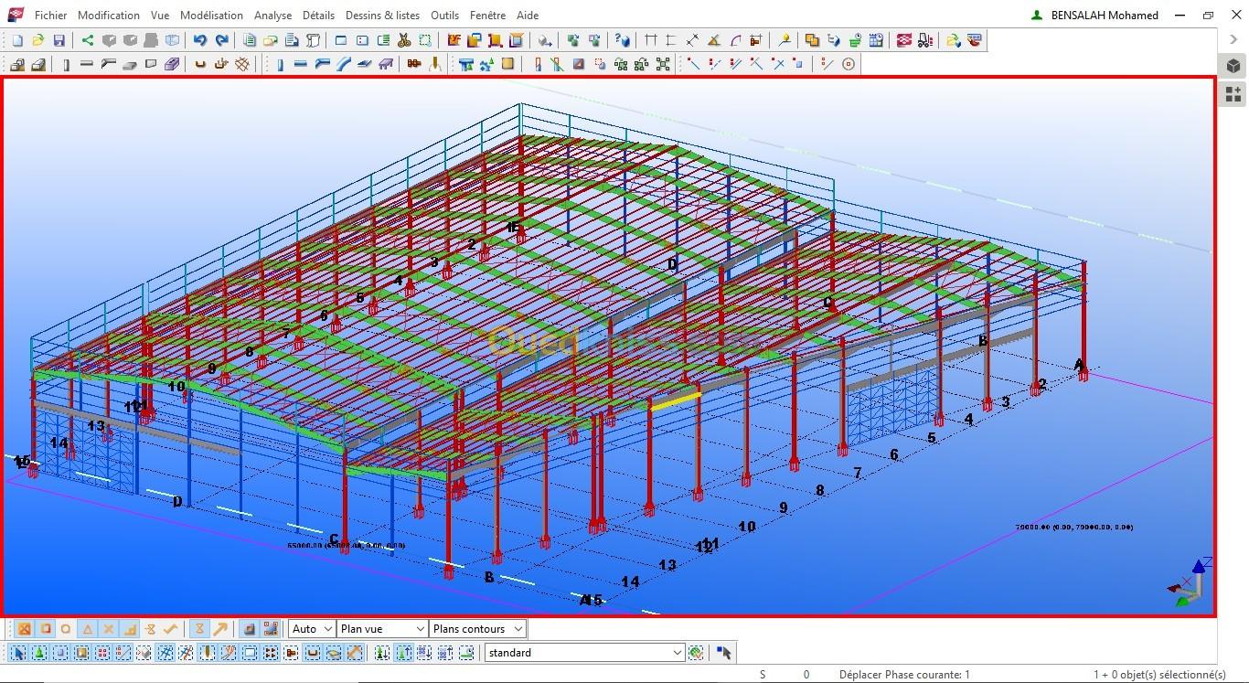Screen dimensions: 1249x683
Task: Redo the last undone action
Action: pyautogui.click(x=221, y=40)
